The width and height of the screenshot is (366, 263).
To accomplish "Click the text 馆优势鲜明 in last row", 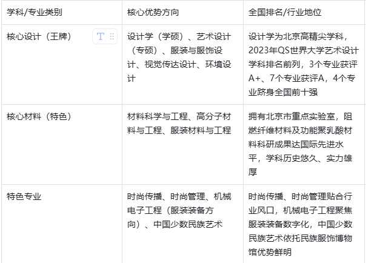I will pos(270,252).
